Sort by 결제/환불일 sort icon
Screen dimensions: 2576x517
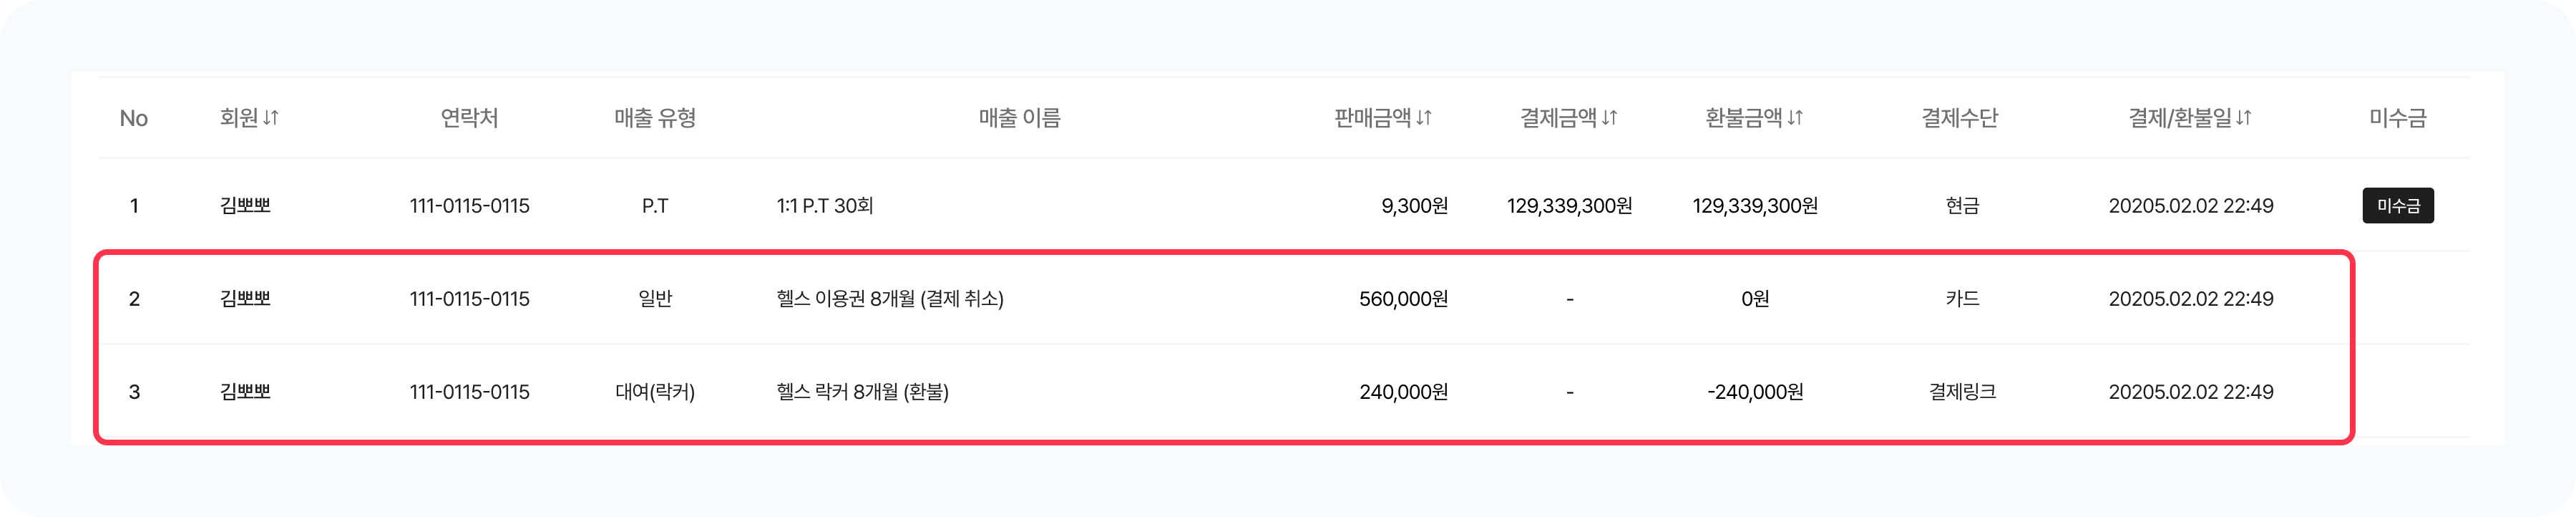[2244, 118]
